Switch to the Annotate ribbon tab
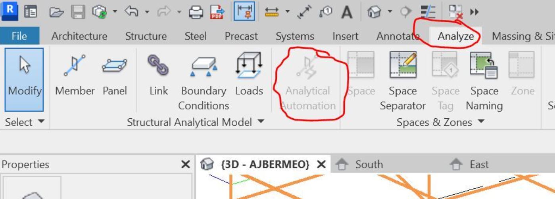This screenshot has width=555, height=199. pos(398,36)
